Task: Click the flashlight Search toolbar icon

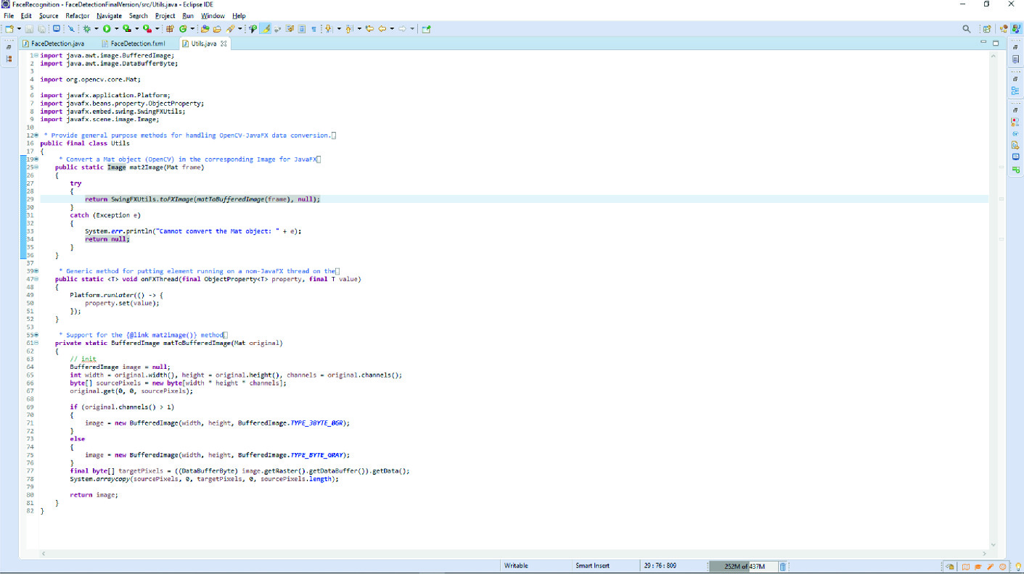Action: (x=230, y=29)
